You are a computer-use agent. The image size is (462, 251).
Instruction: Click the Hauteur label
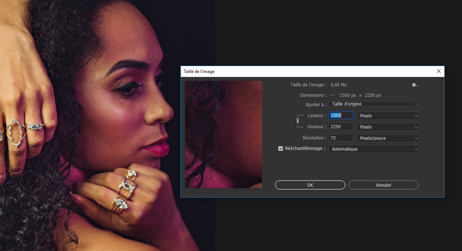(317, 127)
